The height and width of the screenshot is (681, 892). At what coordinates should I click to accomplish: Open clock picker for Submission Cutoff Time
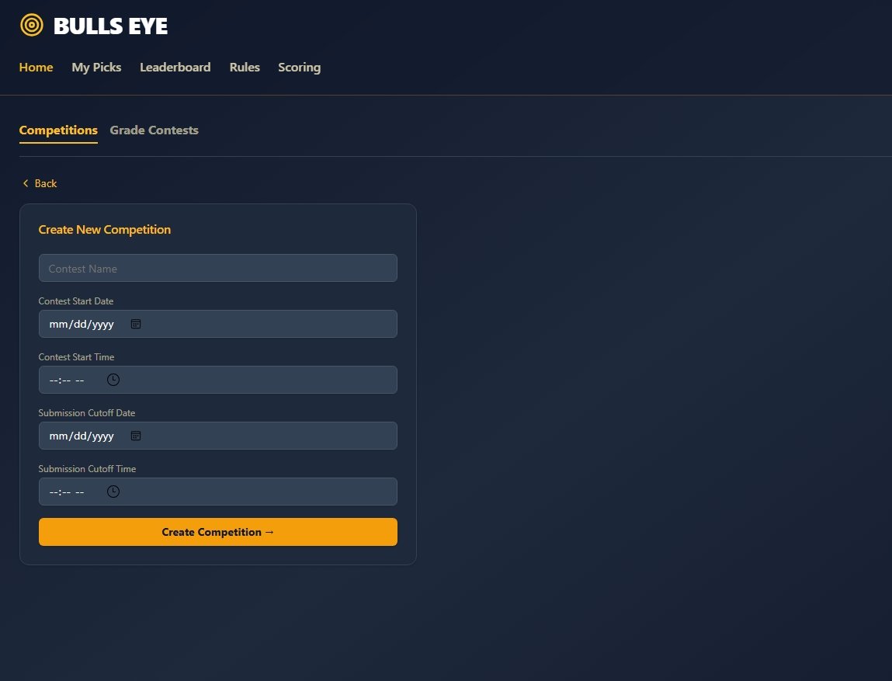113,492
